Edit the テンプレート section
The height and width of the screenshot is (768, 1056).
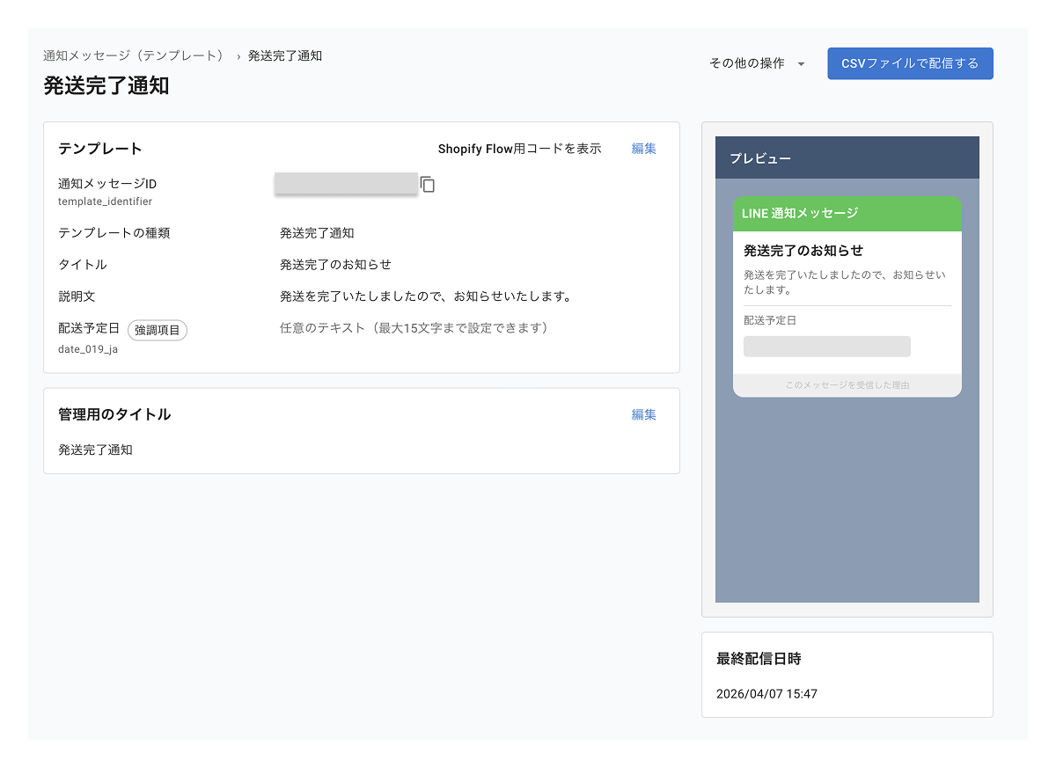[x=643, y=149]
